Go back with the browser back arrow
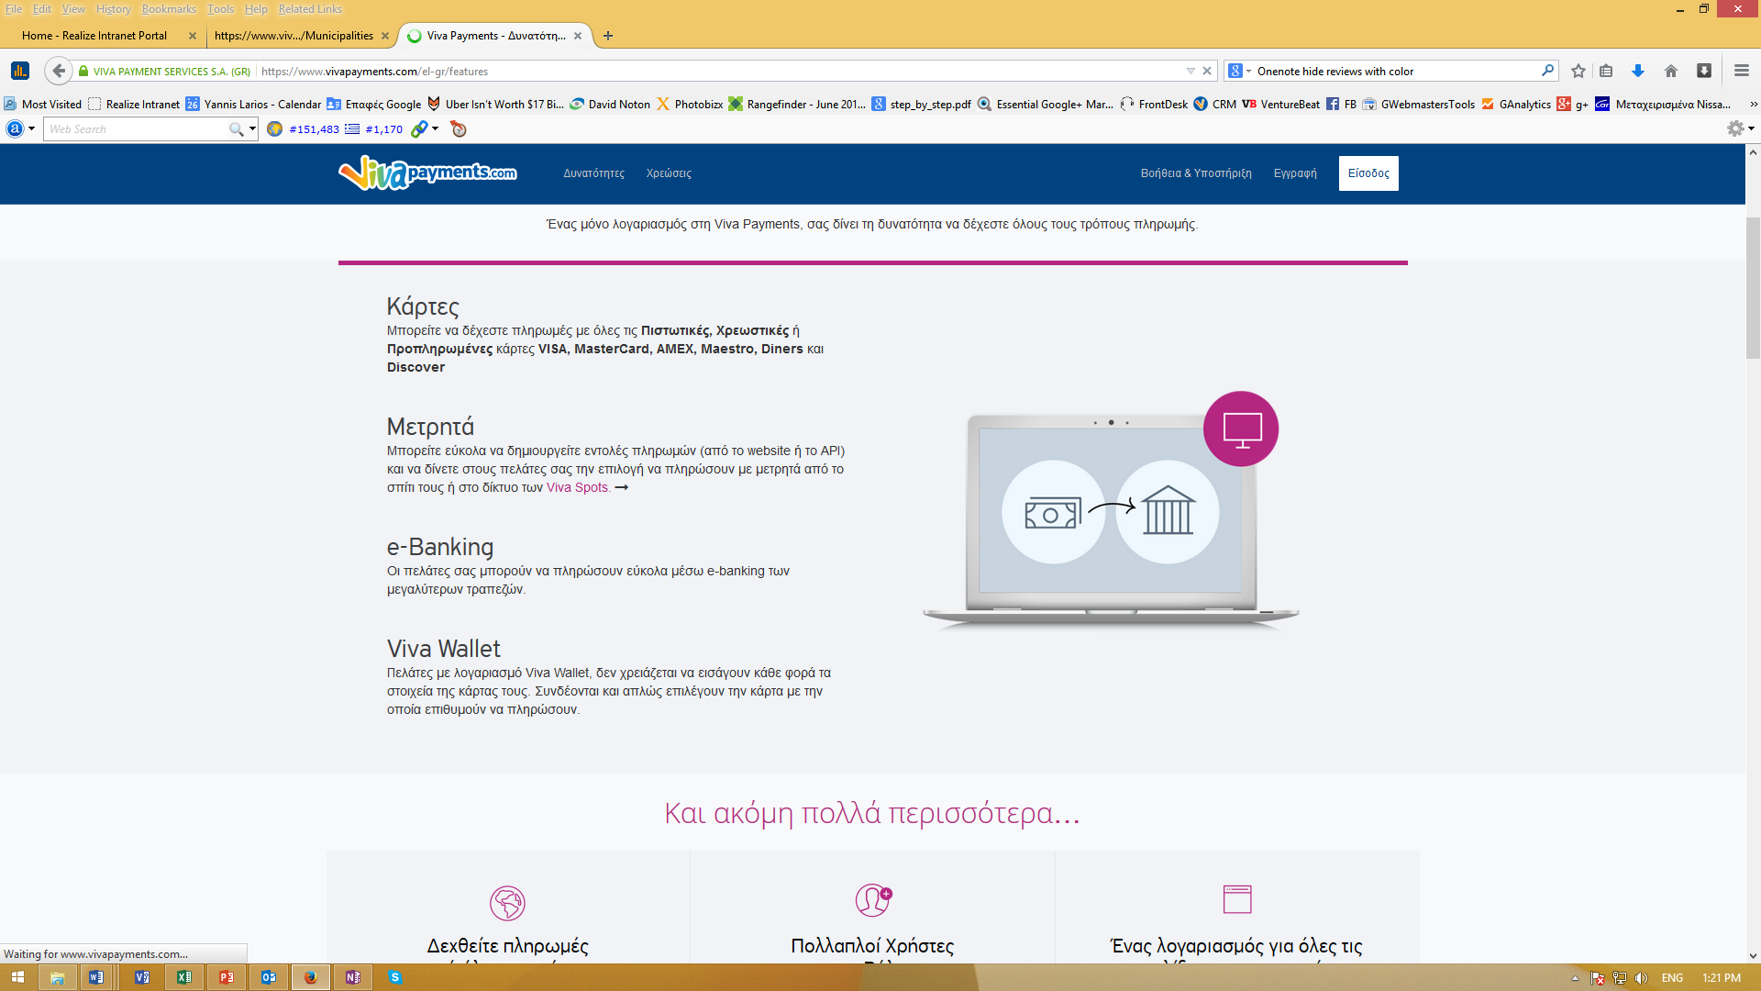1761x991 pixels. (59, 71)
